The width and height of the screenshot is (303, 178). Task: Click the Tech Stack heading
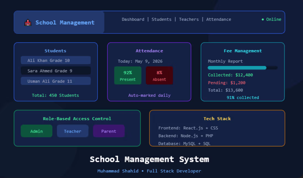tap(217, 119)
